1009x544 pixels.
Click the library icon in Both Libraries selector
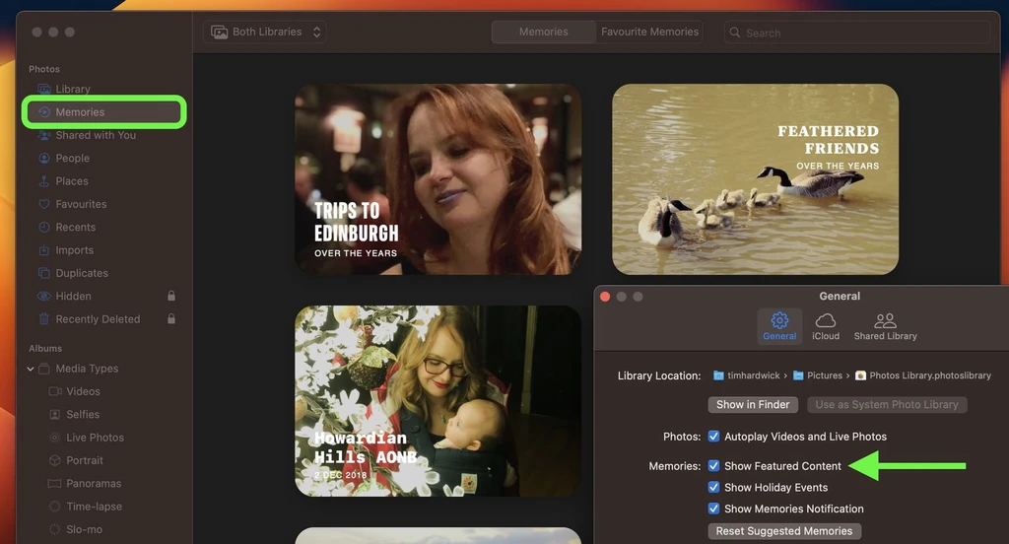(x=220, y=33)
